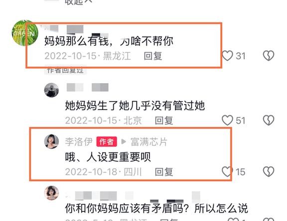Open 李洛伊's avatar photo

pos(52,141)
